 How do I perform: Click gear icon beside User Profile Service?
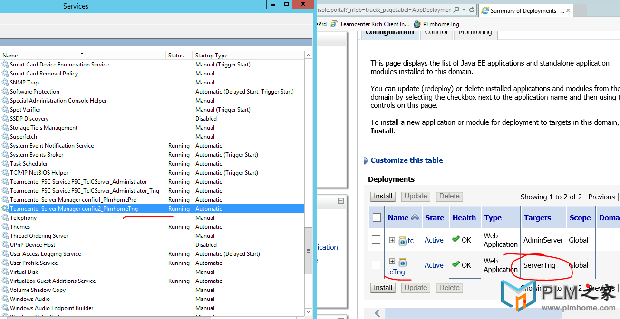[x=5, y=263]
